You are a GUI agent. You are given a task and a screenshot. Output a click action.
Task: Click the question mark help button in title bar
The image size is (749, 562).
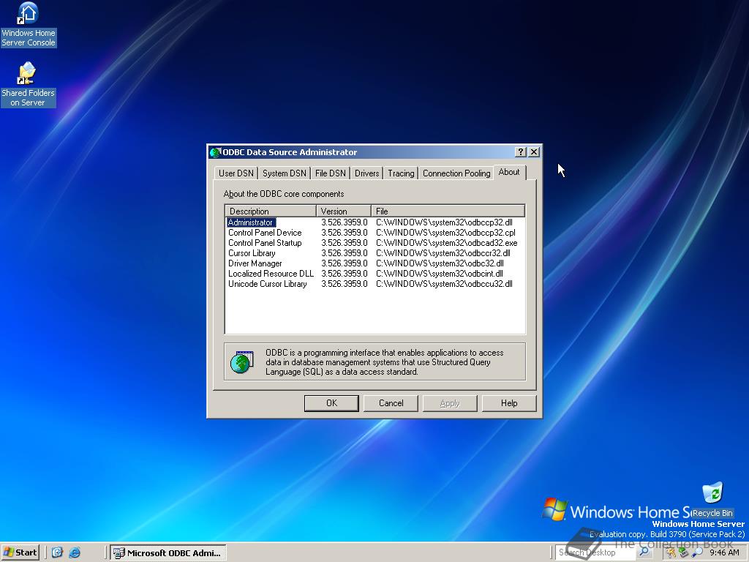(521, 152)
